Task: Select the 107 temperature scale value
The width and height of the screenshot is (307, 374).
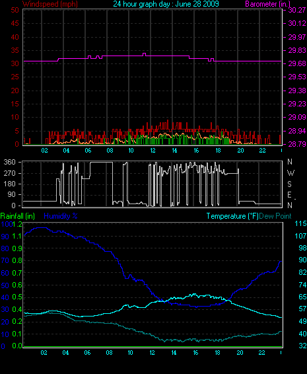Action: click(x=300, y=236)
